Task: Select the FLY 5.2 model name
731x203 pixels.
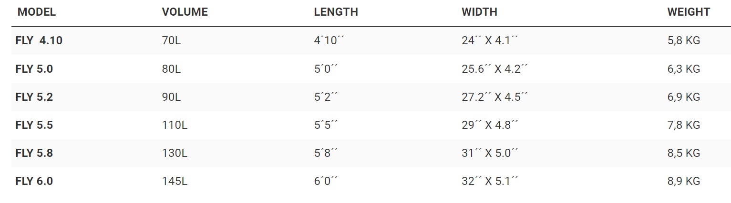Action: [34, 97]
